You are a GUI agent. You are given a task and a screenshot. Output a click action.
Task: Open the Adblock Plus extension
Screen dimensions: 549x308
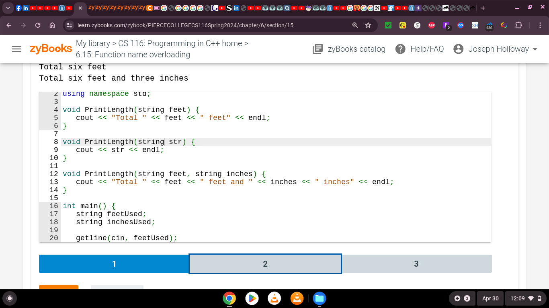coord(432,25)
